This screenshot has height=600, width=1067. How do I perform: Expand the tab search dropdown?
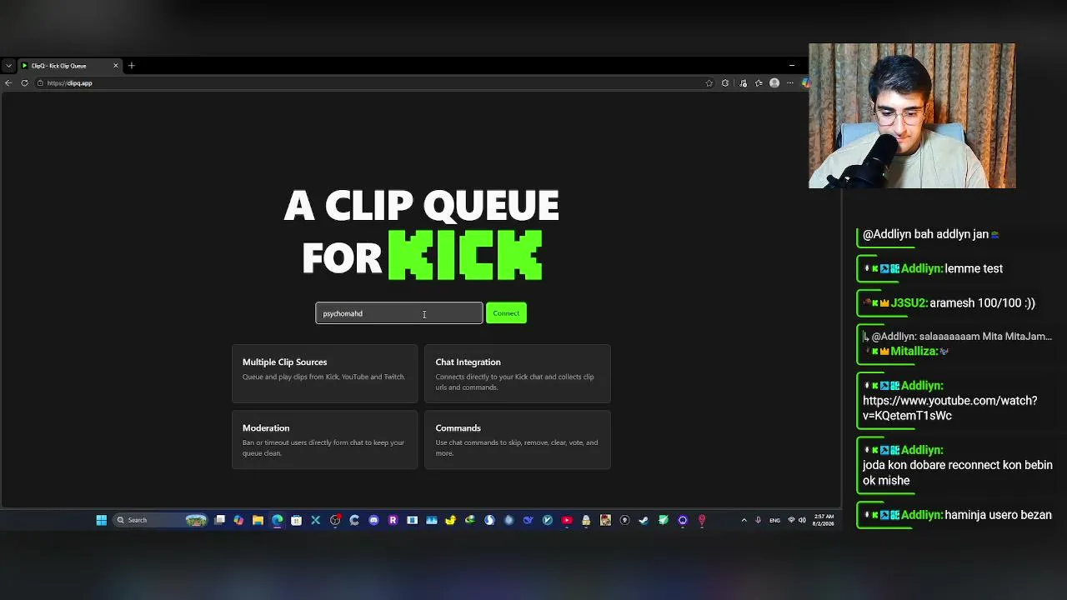point(8,66)
